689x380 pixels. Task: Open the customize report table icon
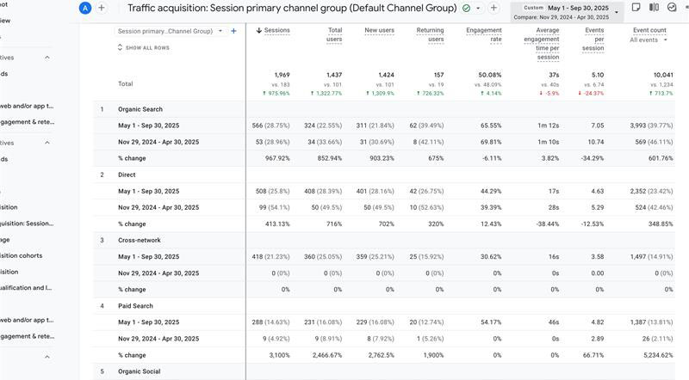click(635, 8)
